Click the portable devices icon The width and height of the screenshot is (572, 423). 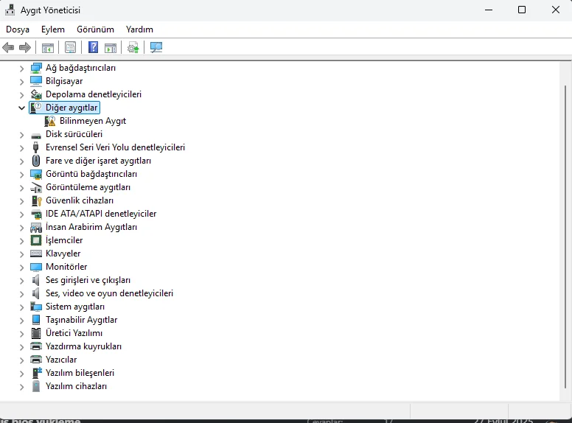pyautogui.click(x=36, y=320)
